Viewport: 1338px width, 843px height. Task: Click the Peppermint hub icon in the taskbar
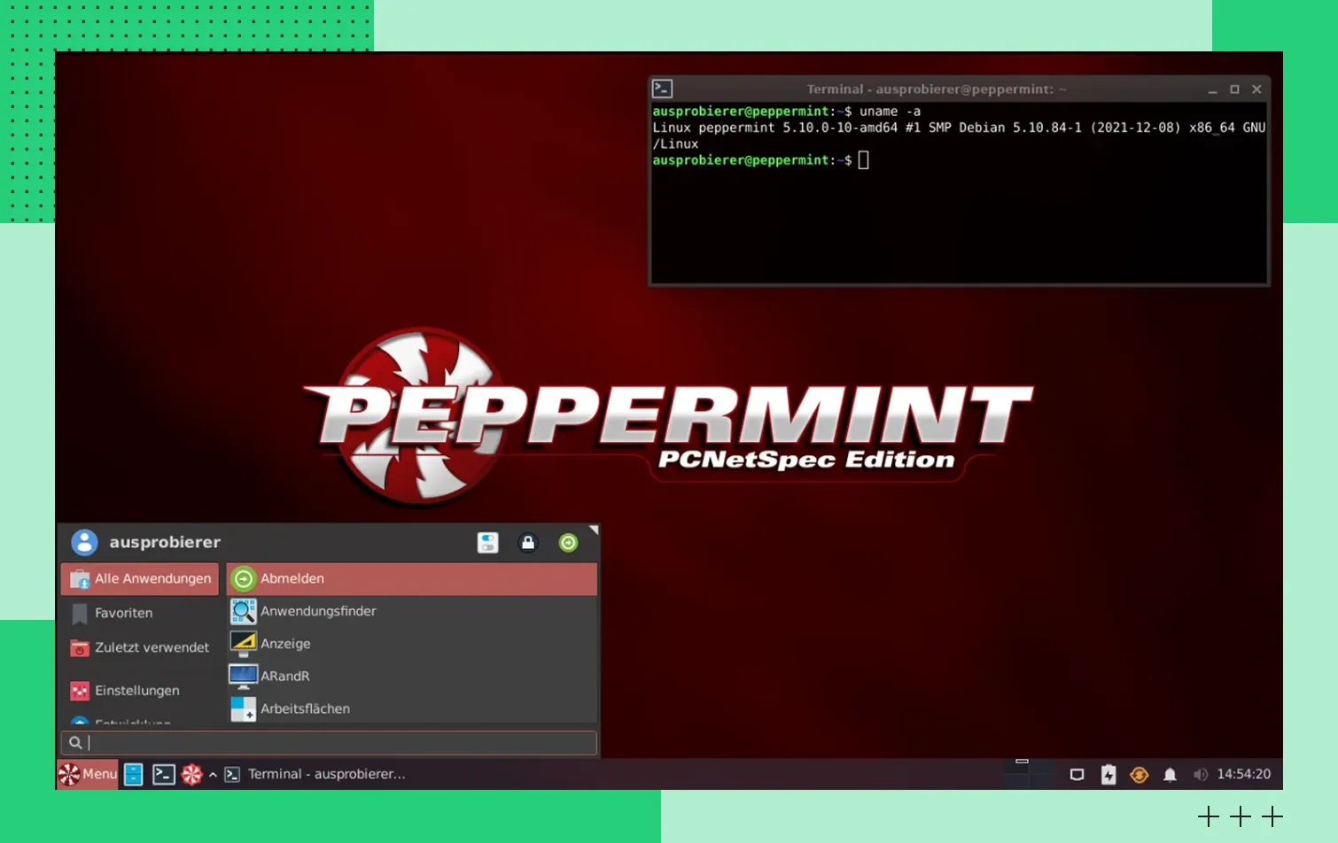coord(191,775)
